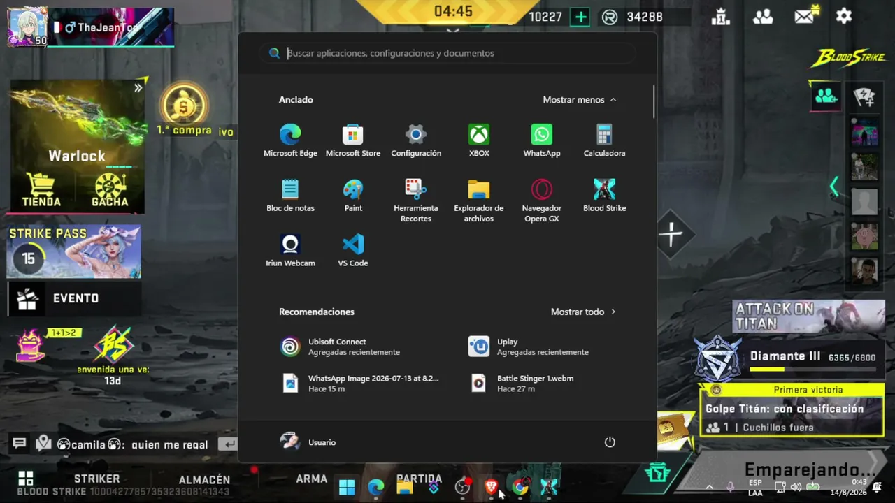This screenshot has width=895, height=503.
Task: Collapse the friends sidebar green arrow
Action: coord(833,187)
